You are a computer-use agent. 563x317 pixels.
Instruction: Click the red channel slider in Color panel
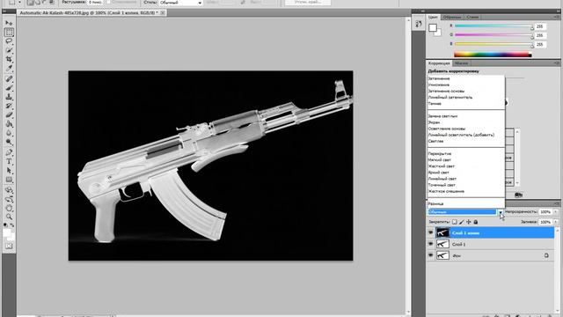(x=494, y=26)
